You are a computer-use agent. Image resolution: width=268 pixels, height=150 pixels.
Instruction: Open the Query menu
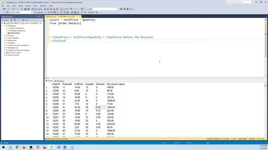coord(21,6)
